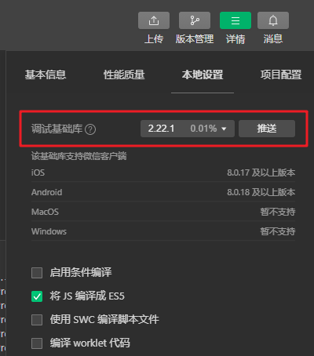Click the 版本管理 label
Screen dimensions: 314x356
coord(195,39)
